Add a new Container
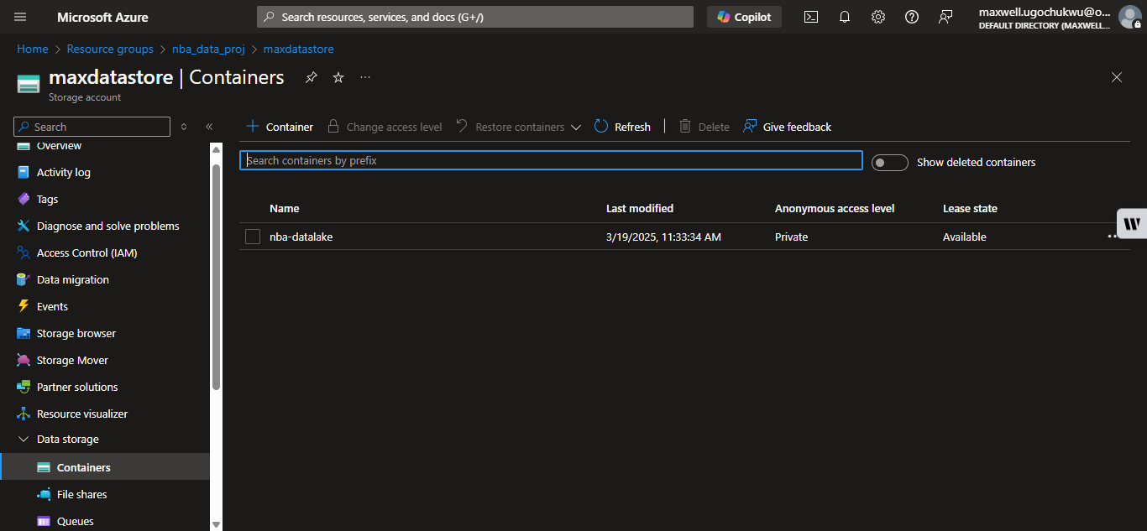1147x531 pixels. pyautogui.click(x=280, y=127)
